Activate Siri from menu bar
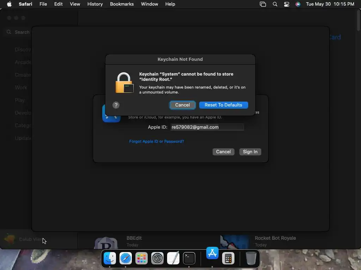This screenshot has width=361, height=270. click(x=298, y=4)
